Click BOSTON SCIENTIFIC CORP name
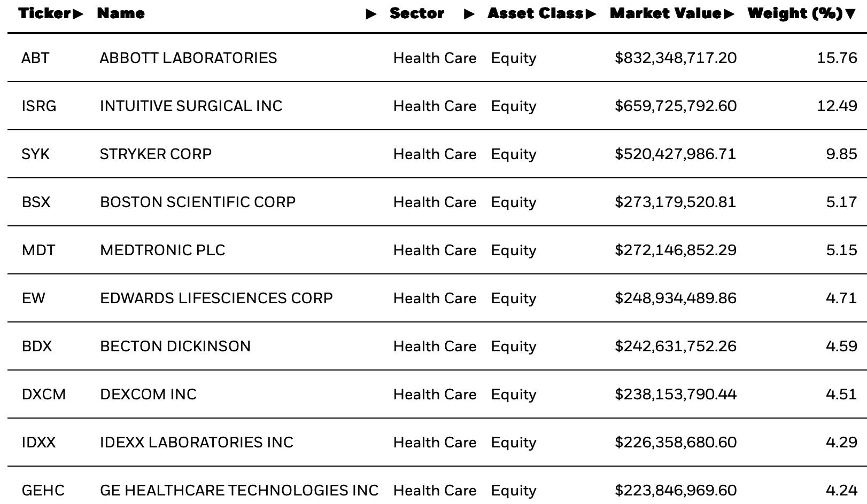Image resolution: width=867 pixels, height=504 pixels. 198,202
